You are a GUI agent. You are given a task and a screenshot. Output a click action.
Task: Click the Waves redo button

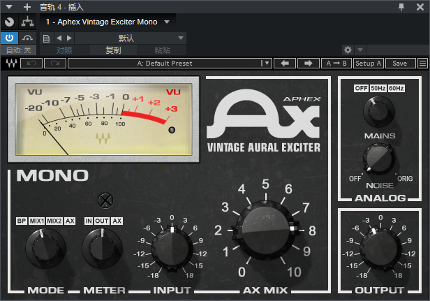coord(55,64)
